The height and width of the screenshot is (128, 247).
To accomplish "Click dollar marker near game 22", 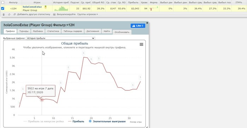I will click(98, 58).
